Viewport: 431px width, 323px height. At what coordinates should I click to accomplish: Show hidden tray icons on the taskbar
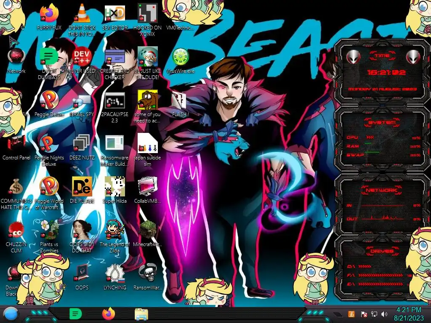pos(338,314)
